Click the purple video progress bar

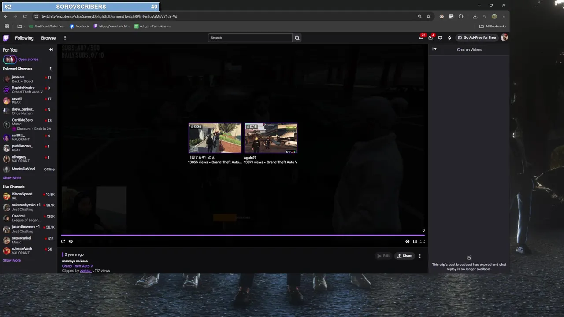[243, 235]
